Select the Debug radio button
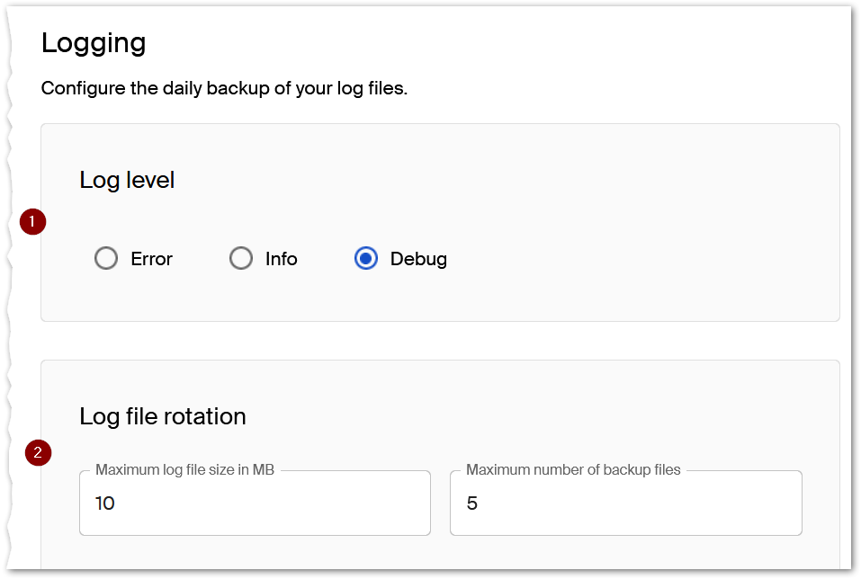861x579 pixels. point(366,259)
